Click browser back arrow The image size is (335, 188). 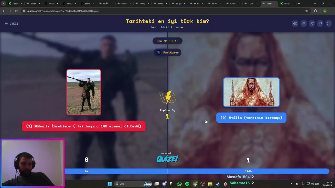coord(4,11)
